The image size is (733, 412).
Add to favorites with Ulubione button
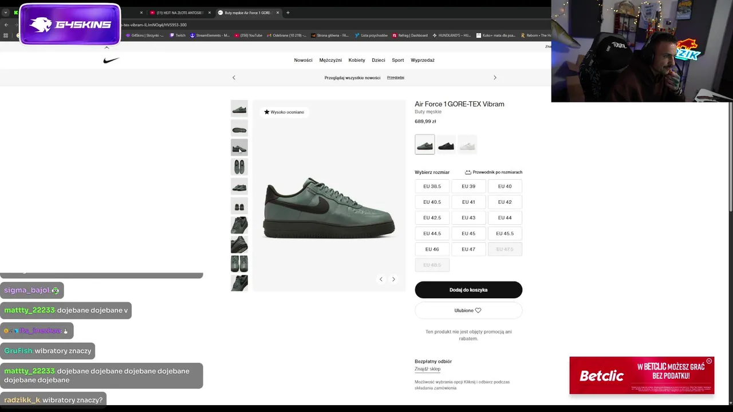[468, 311]
